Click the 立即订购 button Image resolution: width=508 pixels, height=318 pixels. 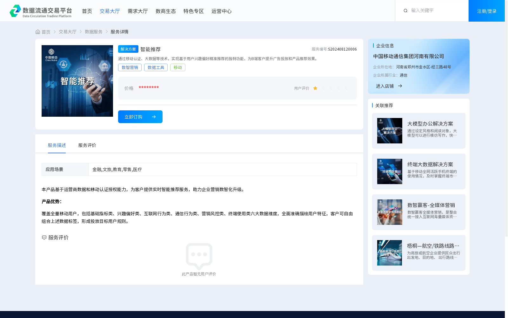(x=140, y=117)
